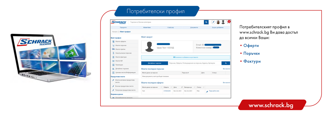Click the Поръчайте сега link
Viewport: 332px width, 116px height.
[214, 91]
